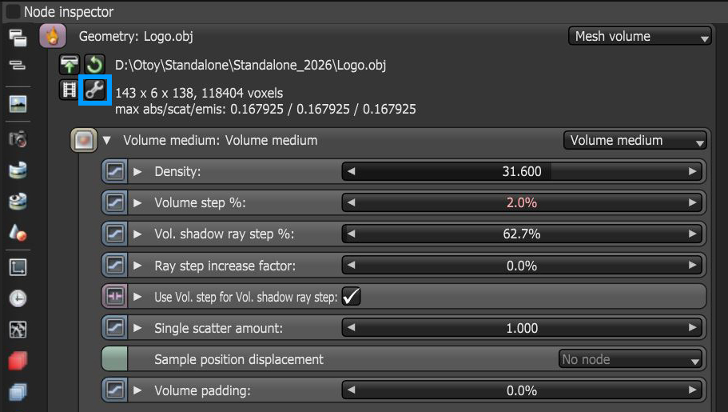The width and height of the screenshot is (728, 412).
Task: Decrease Volume padding with left arrow
Action: 351,390
